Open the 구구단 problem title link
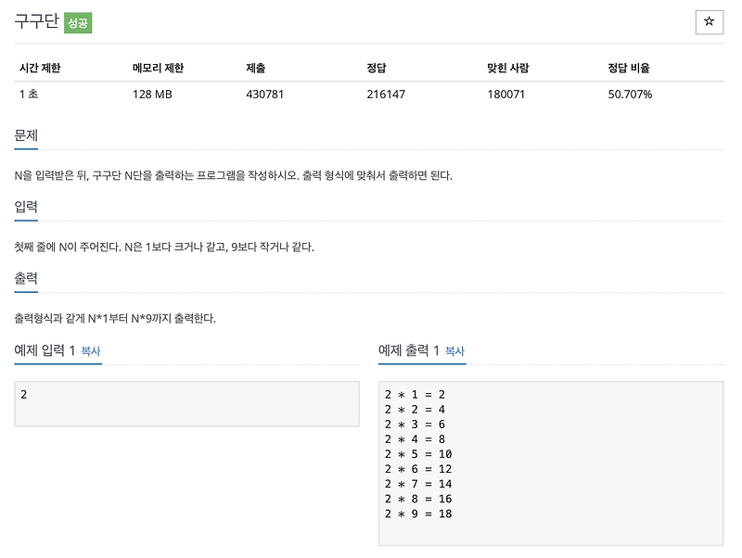 pyautogui.click(x=39, y=19)
